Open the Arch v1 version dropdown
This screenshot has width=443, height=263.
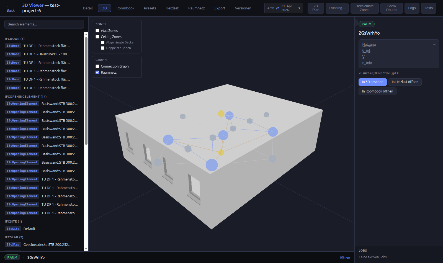[x=284, y=8]
